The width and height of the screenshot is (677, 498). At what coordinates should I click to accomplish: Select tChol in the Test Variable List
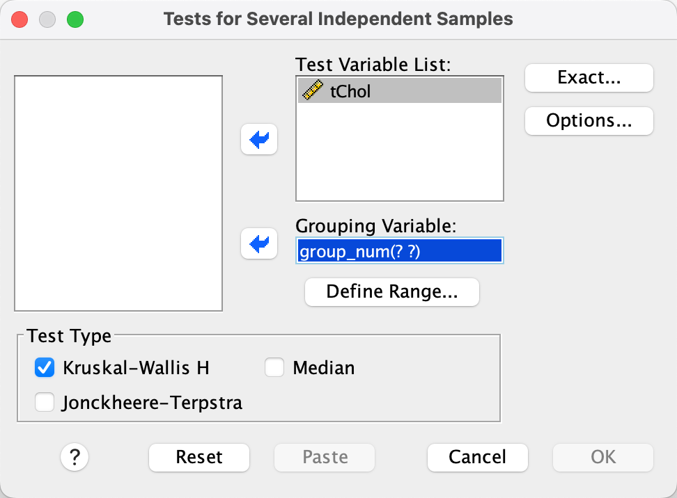[399, 91]
